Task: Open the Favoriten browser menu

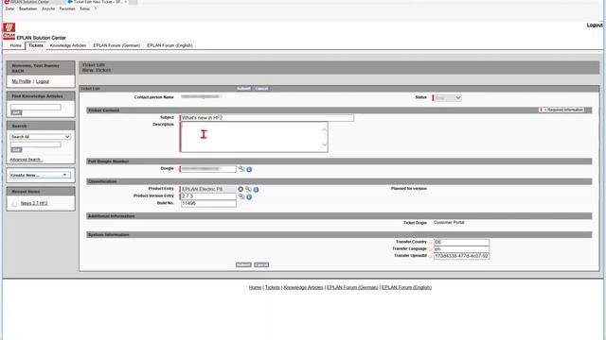Action: [67, 8]
